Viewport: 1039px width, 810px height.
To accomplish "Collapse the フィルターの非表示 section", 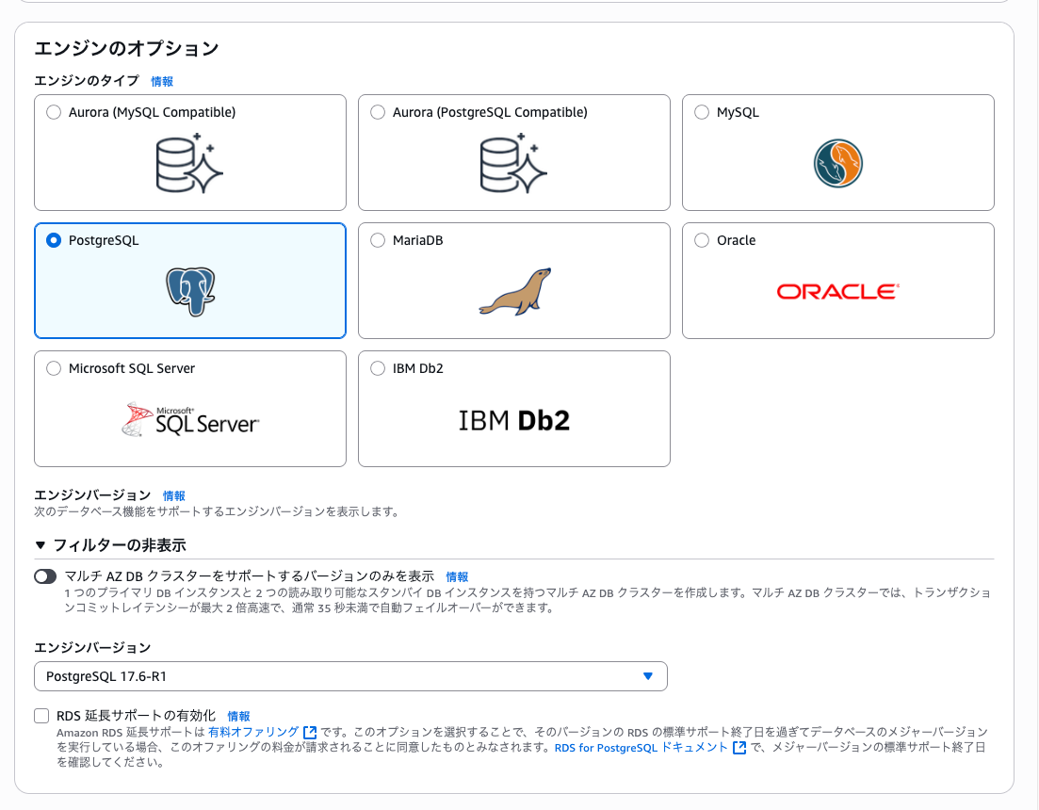I will click(110, 545).
